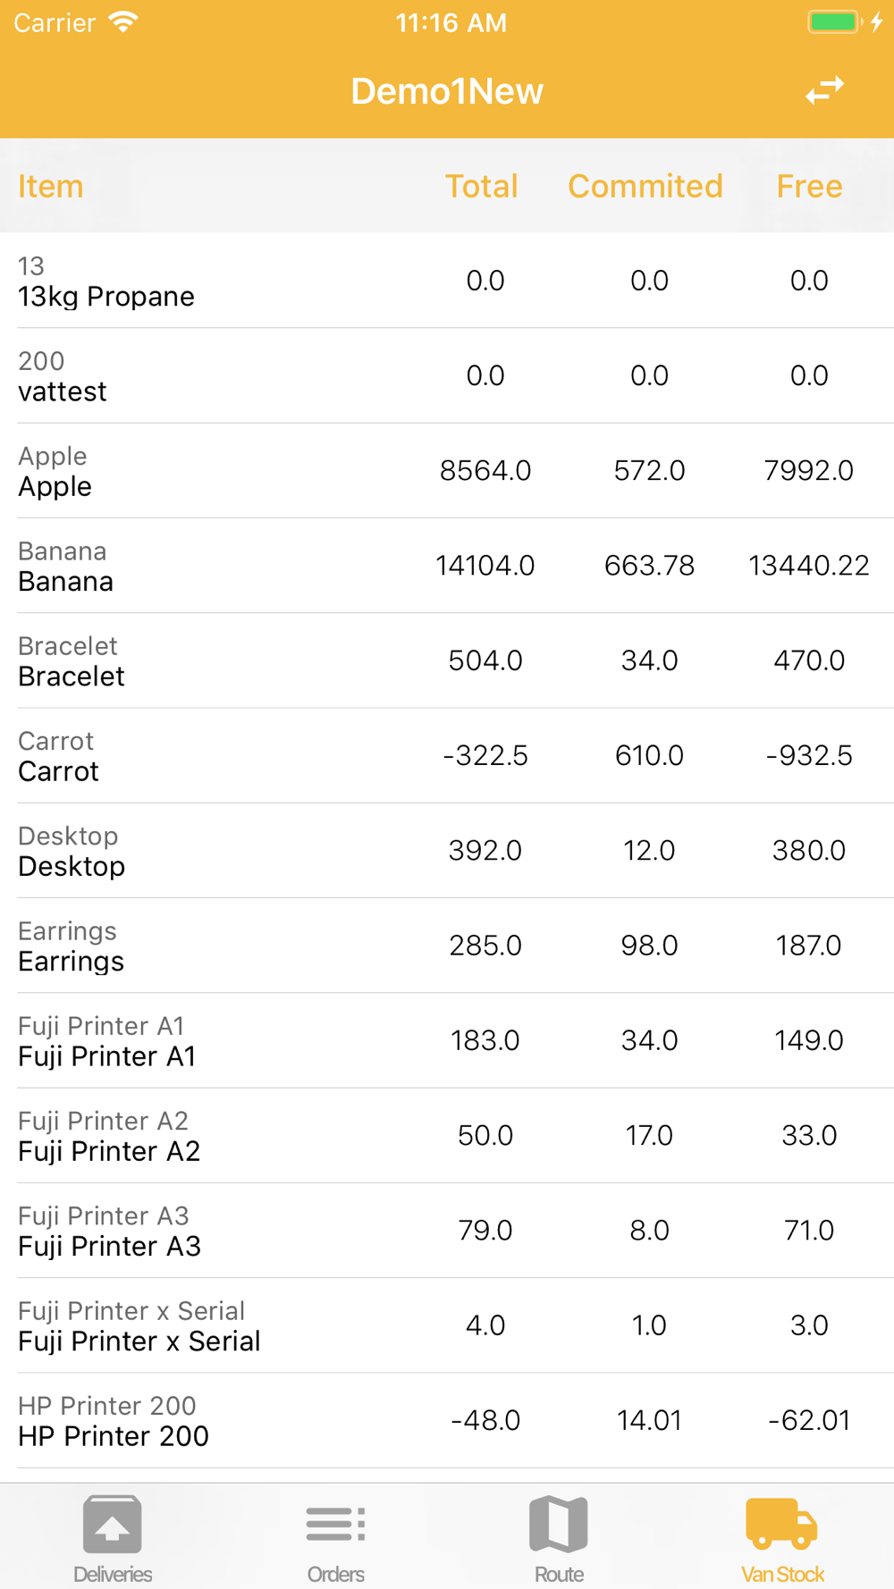Open the Banana stock row
Viewport: 894px width, 1589px height.
[447, 566]
